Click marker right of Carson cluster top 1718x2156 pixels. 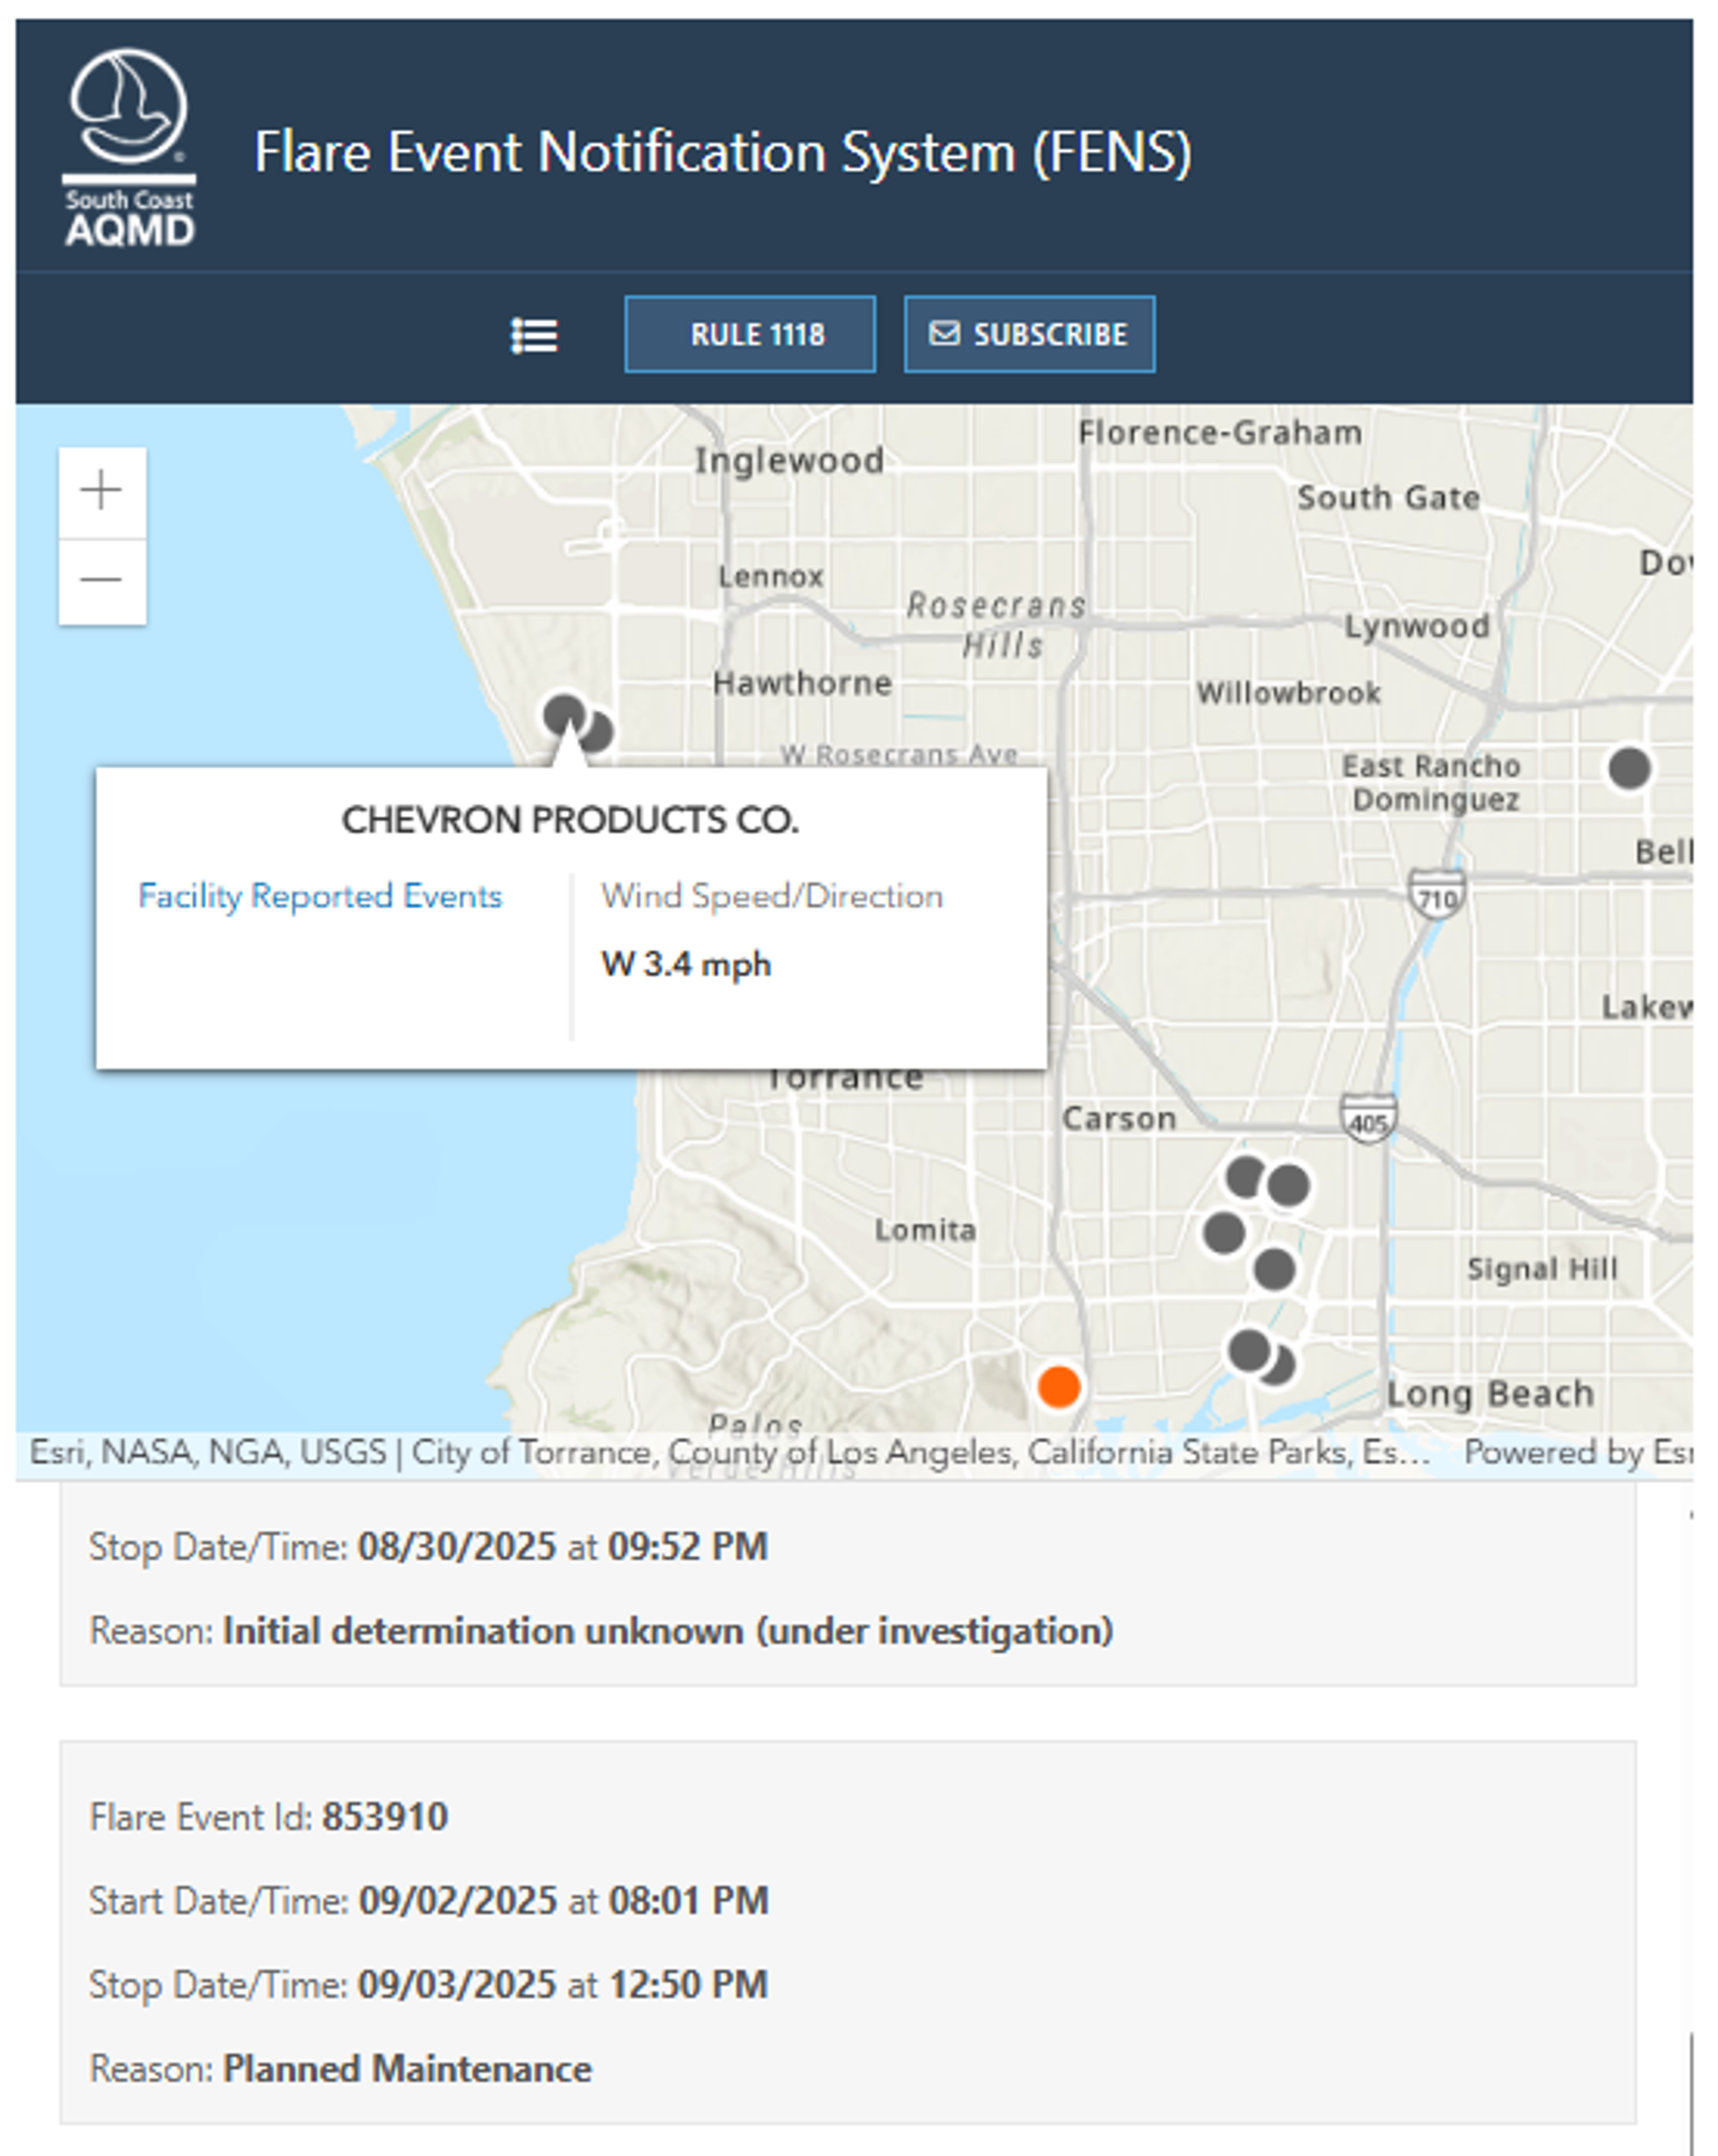[x=1289, y=1186]
